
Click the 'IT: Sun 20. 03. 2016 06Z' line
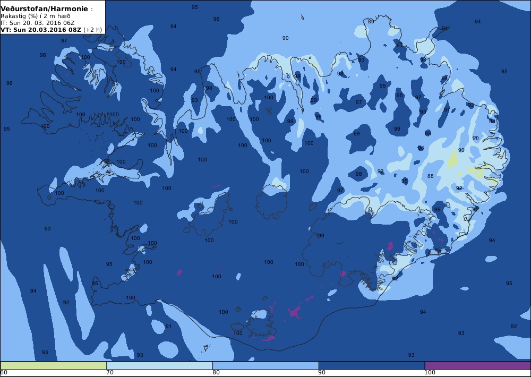[38, 23]
